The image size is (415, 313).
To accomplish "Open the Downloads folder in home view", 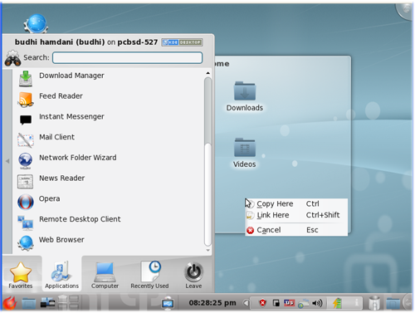I will pos(245,95).
